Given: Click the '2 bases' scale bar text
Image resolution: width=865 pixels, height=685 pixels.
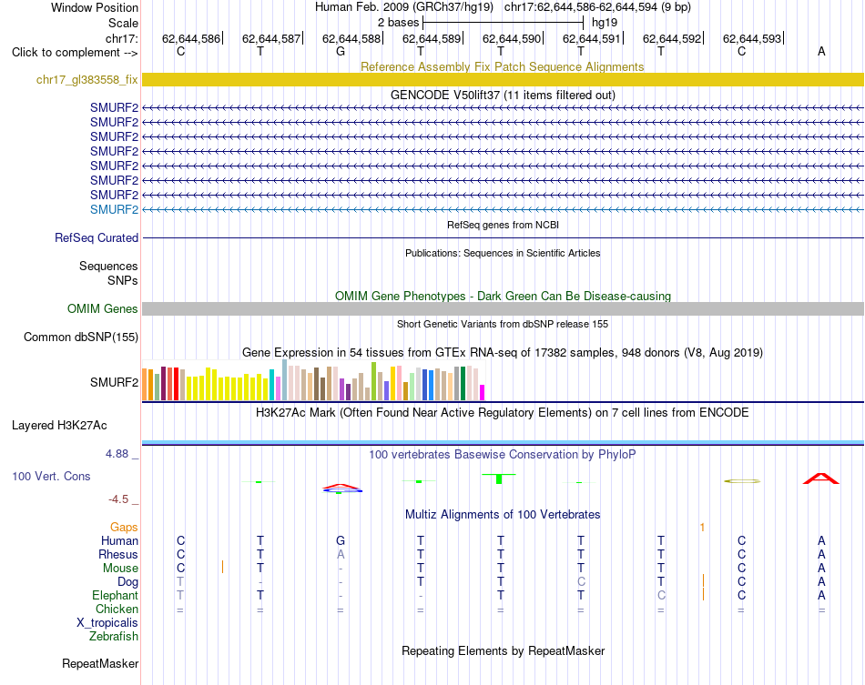Looking at the screenshot, I should (398, 23).
